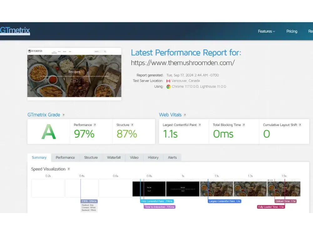313x235 pixels.
Task: Click the Chrome browser icon
Action: 168,87
